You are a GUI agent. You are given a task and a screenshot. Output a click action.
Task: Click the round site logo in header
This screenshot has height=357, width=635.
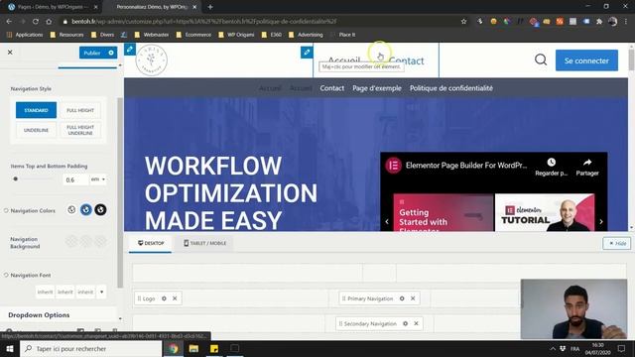point(151,59)
